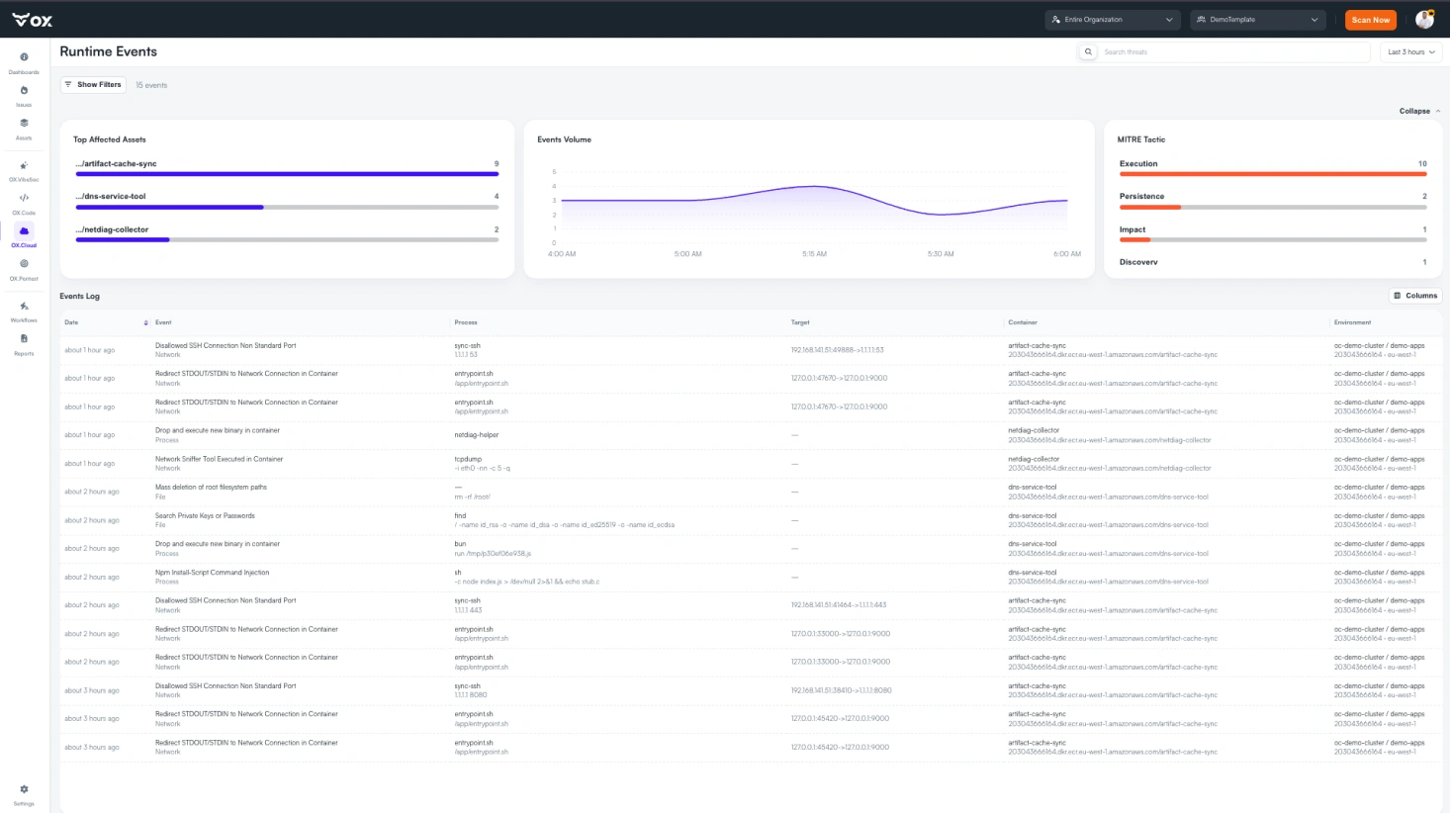This screenshot has width=1451, height=813.
Task: Open the Npm Install-Script Command Injection event
Action: [x=212, y=573]
